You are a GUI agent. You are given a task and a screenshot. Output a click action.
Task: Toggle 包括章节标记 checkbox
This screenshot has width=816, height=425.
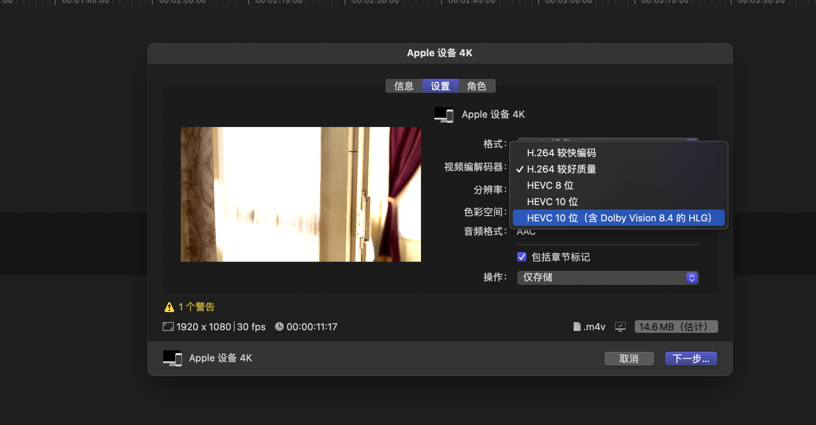(x=522, y=257)
